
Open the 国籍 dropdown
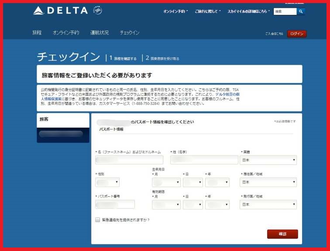[x=268, y=160]
